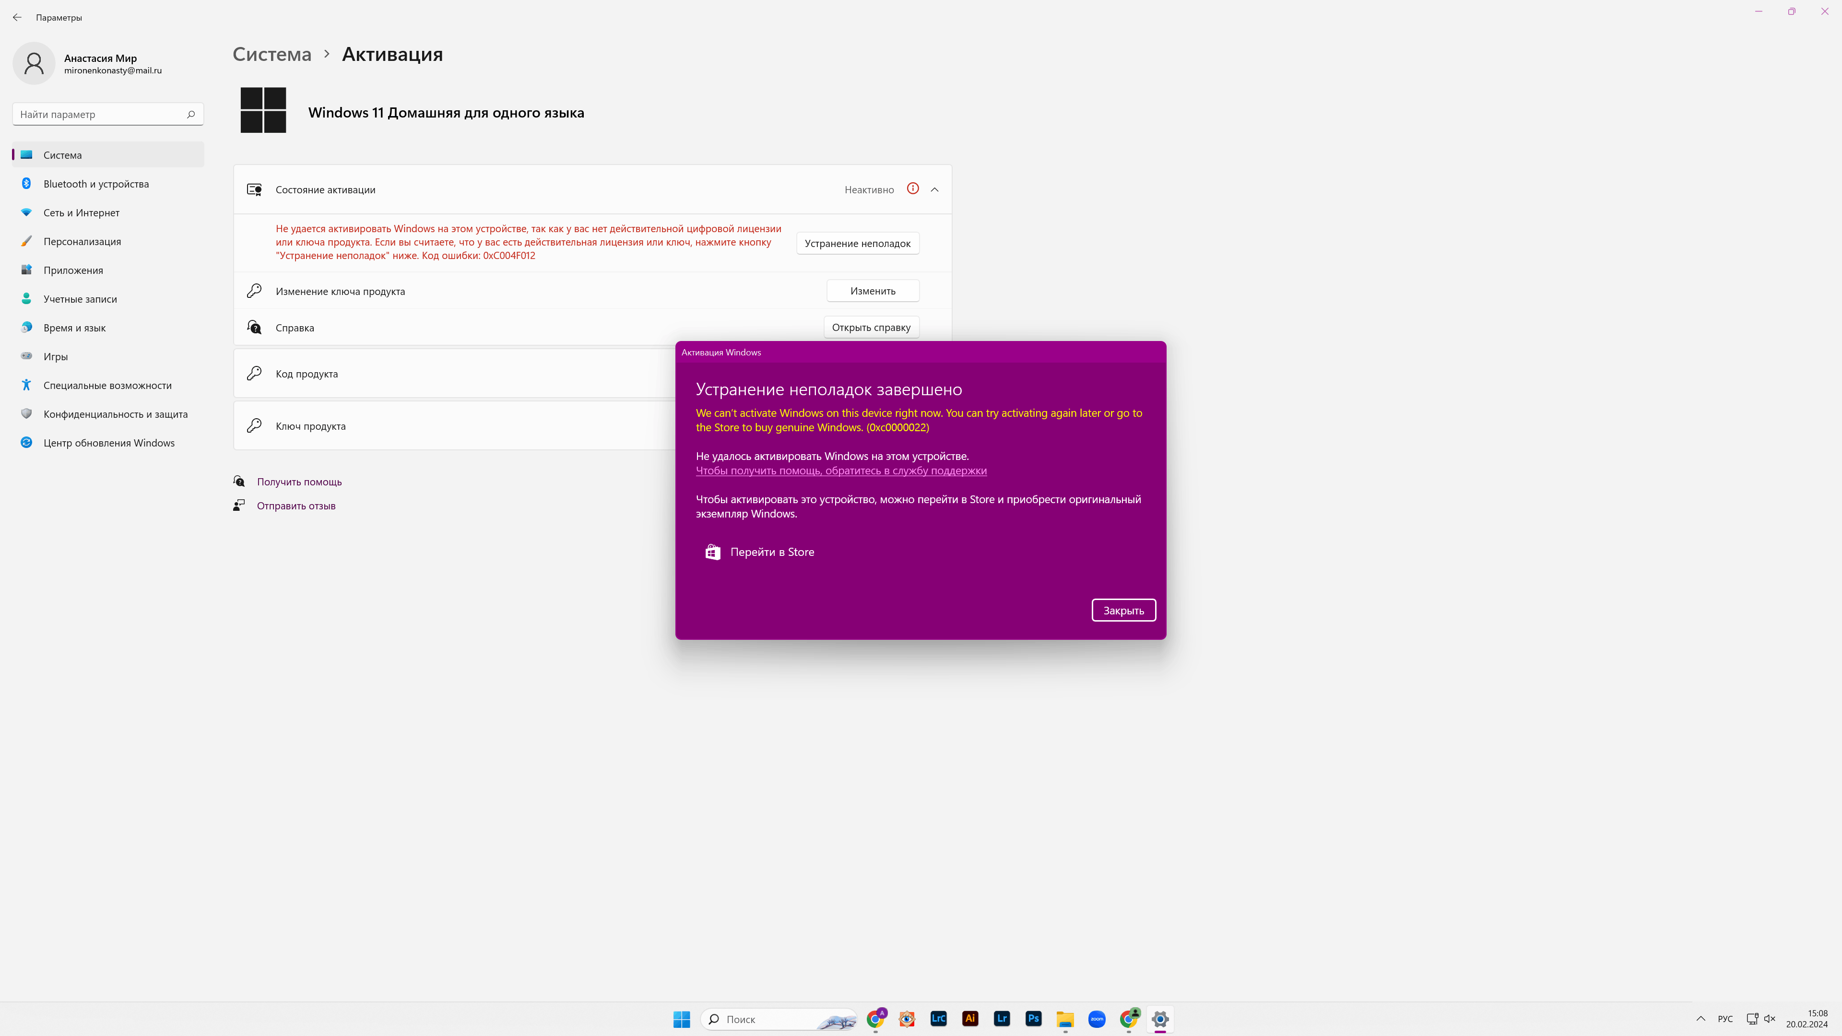Click the Получить помощь help icon
This screenshot has width=1842, height=1036.
239,481
